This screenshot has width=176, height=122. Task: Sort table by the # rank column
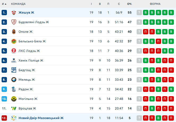click(4, 4)
